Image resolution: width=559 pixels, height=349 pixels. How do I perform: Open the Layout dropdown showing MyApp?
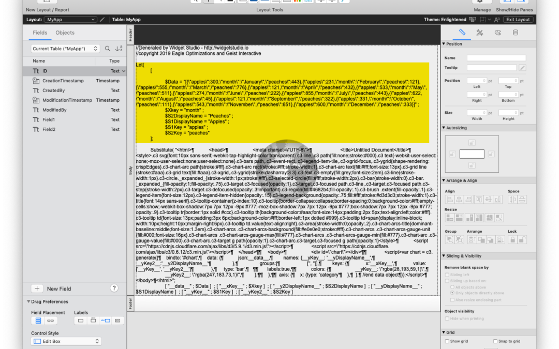[70, 20]
